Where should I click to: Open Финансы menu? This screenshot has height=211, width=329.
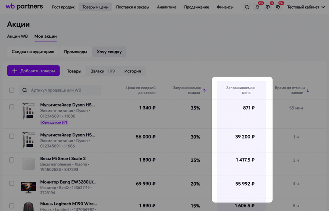(x=225, y=7)
